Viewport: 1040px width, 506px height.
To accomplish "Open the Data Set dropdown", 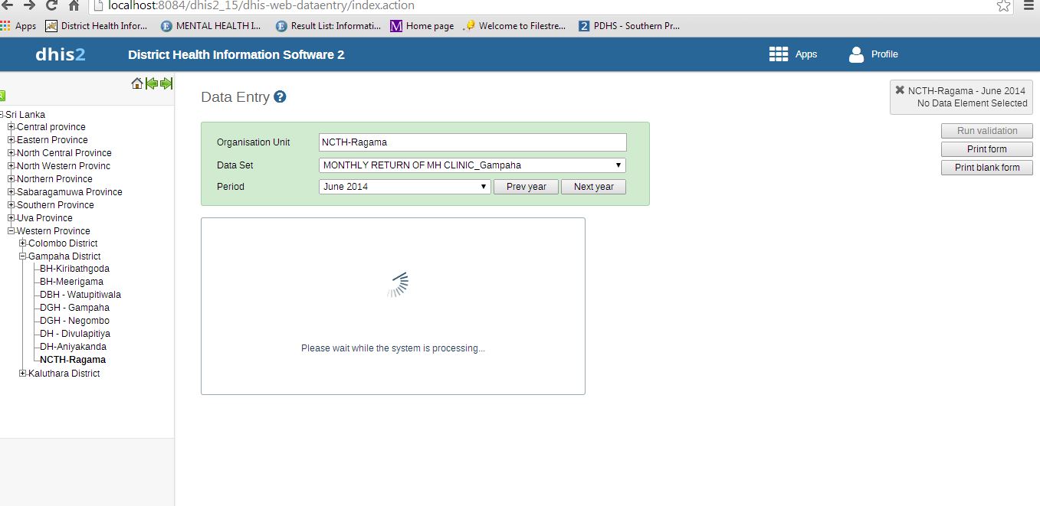I will [x=472, y=165].
